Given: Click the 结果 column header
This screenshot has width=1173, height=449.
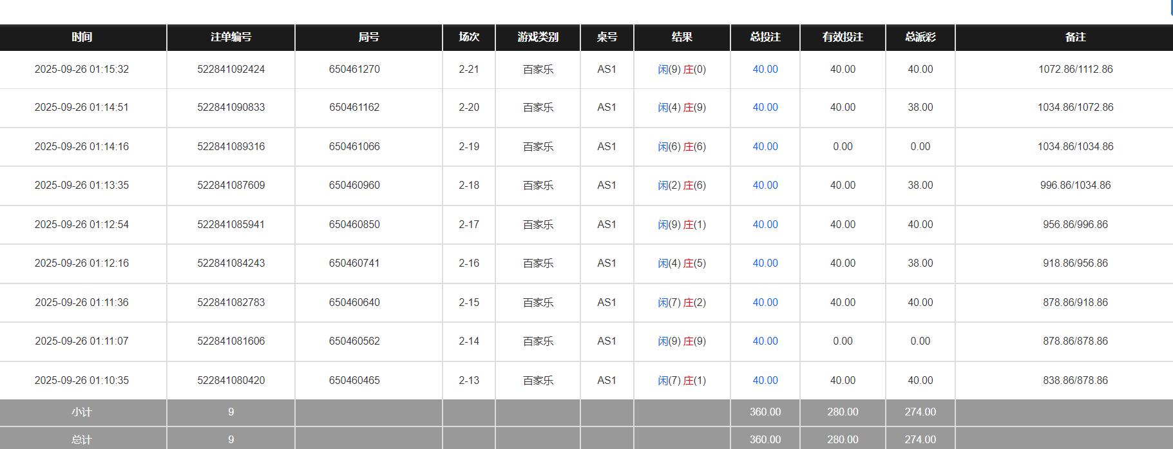Looking at the screenshot, I should click(682, 37).
